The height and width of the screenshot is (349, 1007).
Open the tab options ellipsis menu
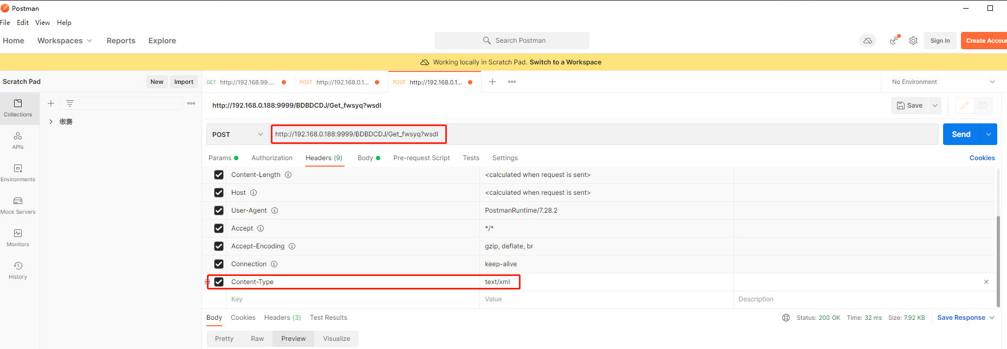tap(512, 82)
